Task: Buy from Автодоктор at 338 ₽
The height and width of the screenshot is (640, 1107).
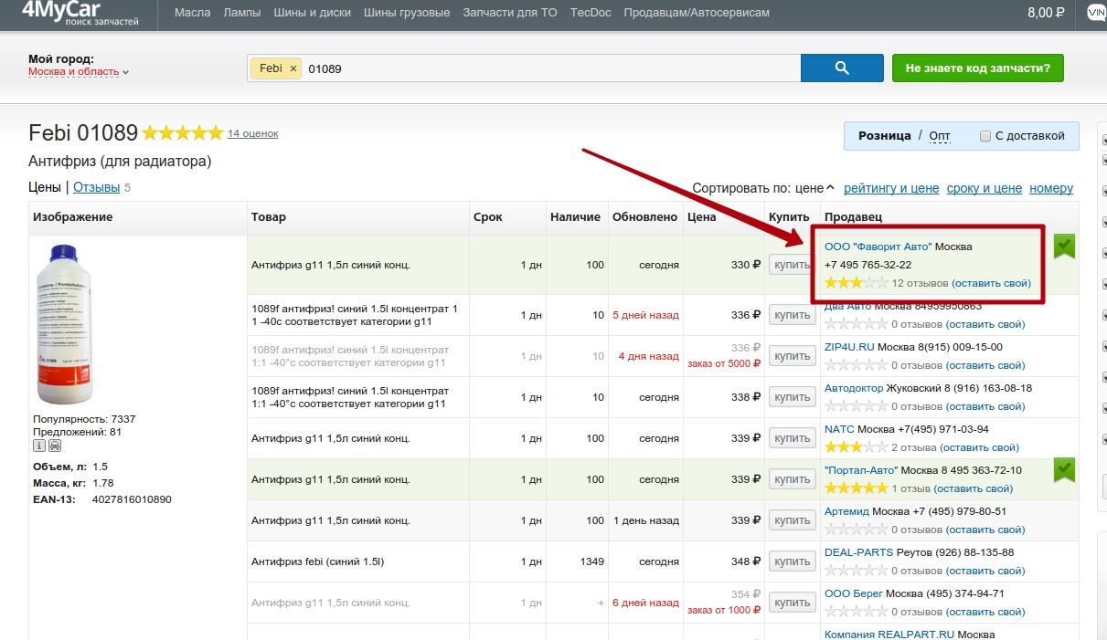Action: [791, 397]
